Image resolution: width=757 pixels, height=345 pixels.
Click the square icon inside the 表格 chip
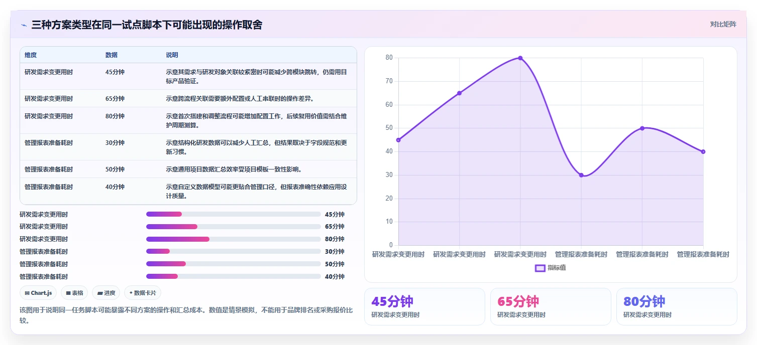(x=68, y=293)
